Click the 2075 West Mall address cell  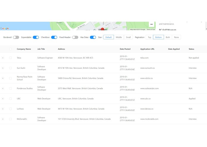click(80, 88)
